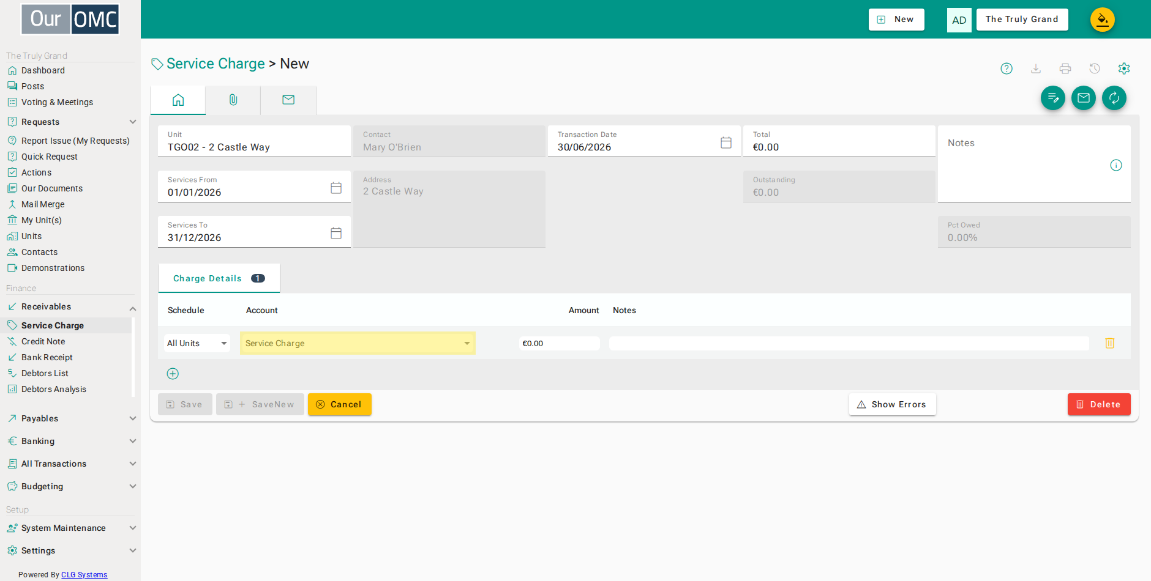
Task: Click the Amount field showing €0.00
Action: [x=560, y=343]
